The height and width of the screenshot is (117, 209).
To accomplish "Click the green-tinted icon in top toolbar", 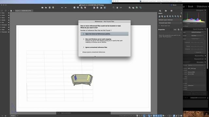I will click(x=137, y=8).
